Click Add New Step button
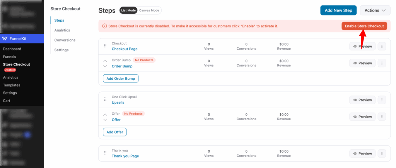The width and height of the screenshot is (396, 168). [338, 10]
